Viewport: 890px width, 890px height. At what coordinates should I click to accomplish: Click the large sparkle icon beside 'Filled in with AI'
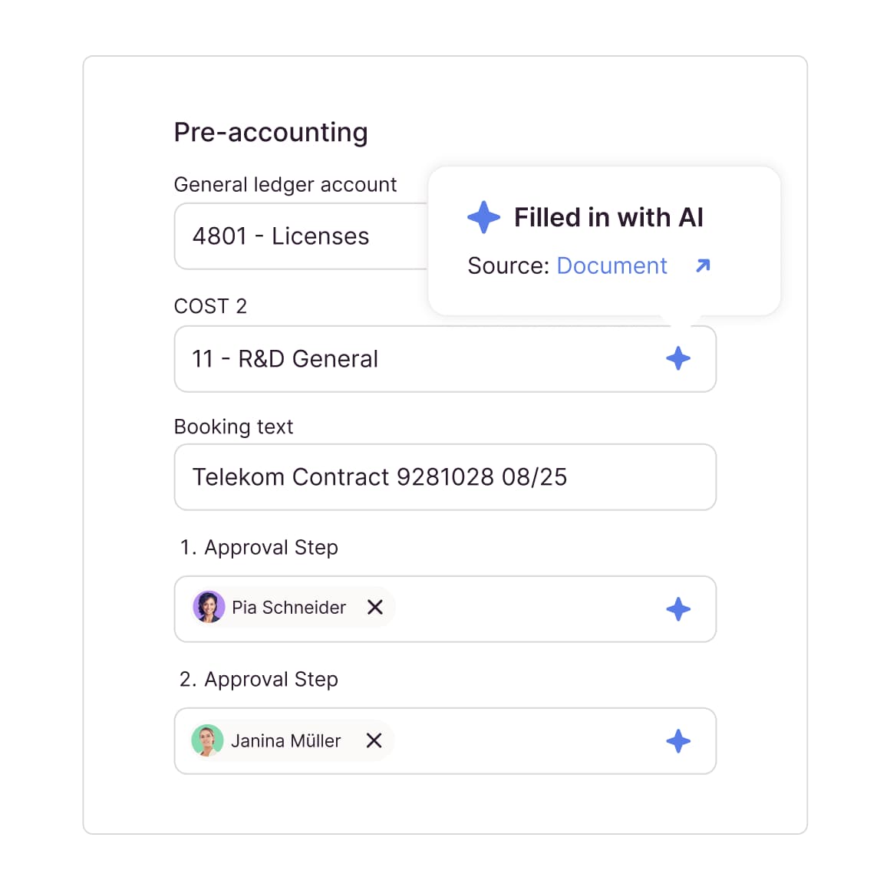tap(484, 217)
